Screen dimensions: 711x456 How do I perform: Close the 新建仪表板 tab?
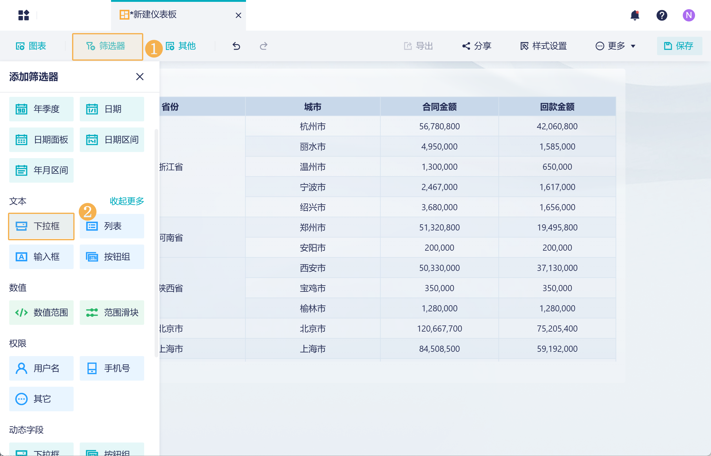click(238, 15)
